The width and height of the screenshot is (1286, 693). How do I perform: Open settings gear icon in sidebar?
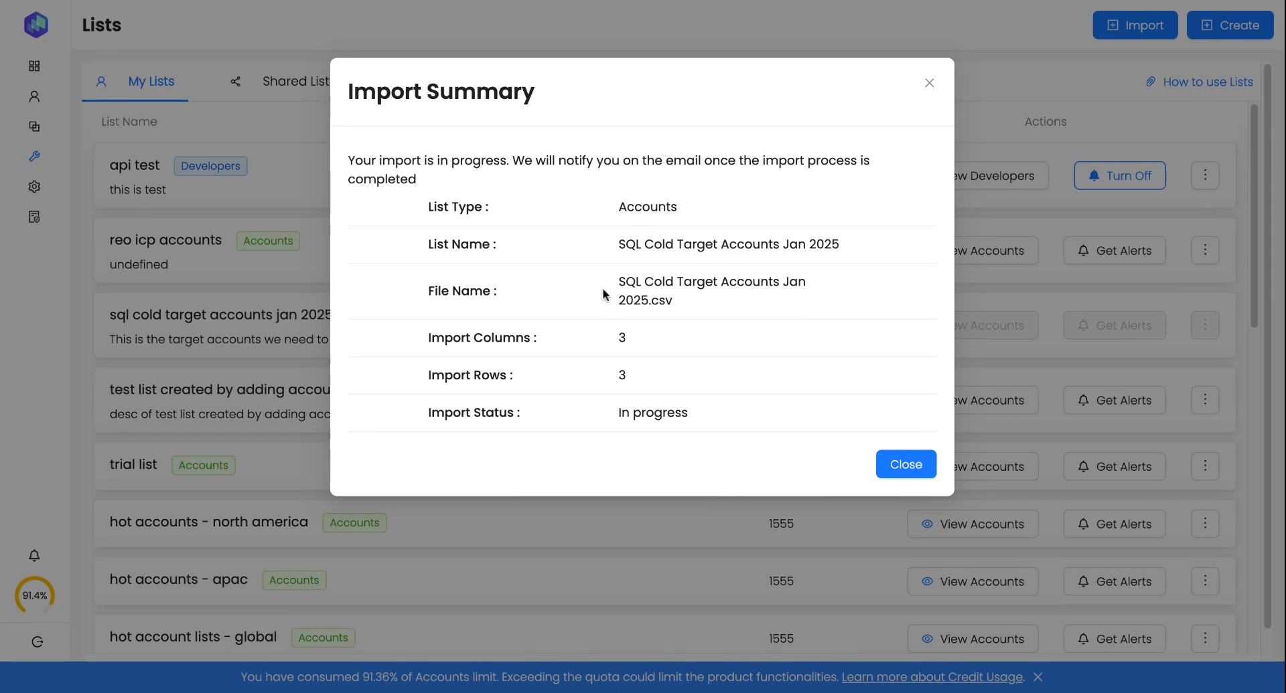click(34, 187)
